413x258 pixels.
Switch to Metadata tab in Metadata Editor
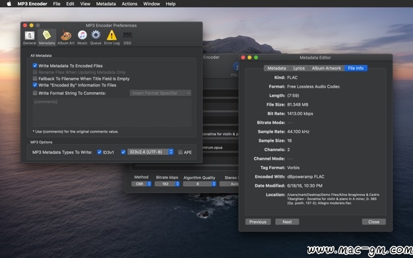[x=276, y=68]
